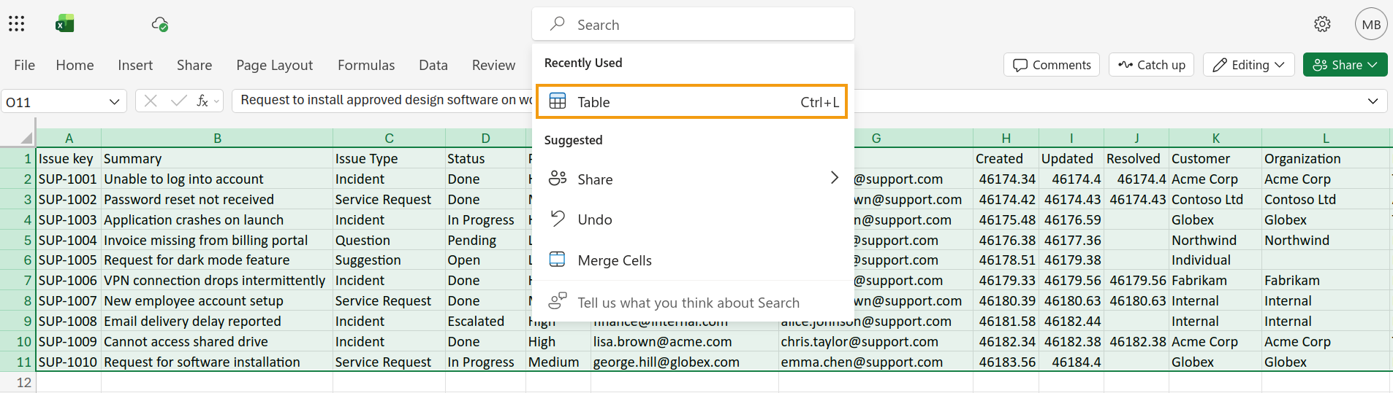This screenshot has height=393, width=1393.
Task: Click the Catch up button
Action: 1151,65
